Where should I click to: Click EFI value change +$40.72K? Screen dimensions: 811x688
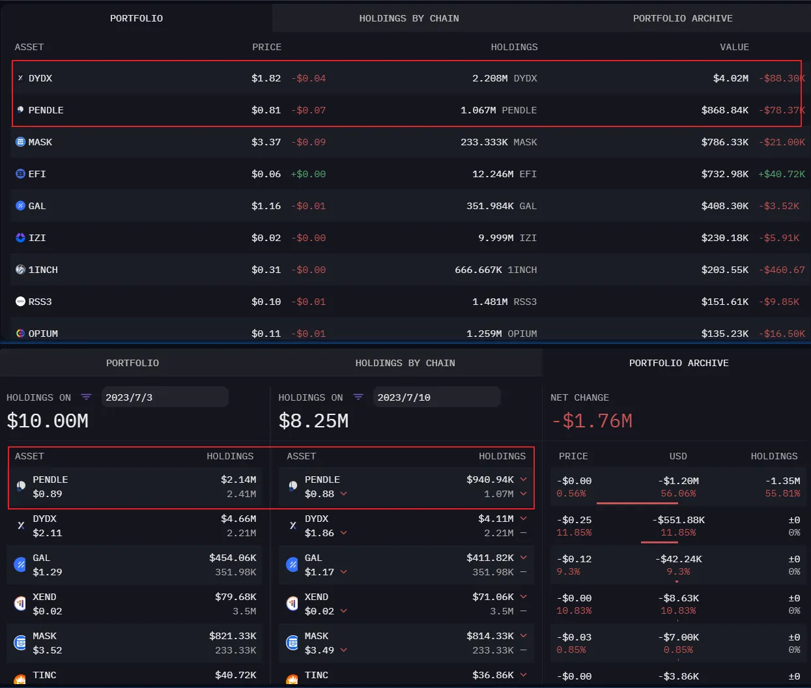click(x=782, y=174)
